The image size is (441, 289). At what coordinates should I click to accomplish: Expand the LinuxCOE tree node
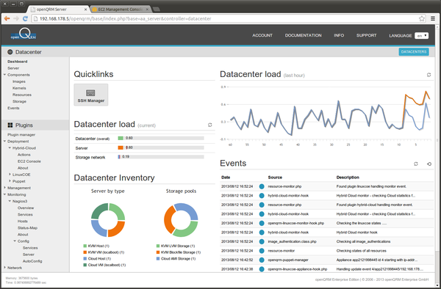click(x=10, y=175)
